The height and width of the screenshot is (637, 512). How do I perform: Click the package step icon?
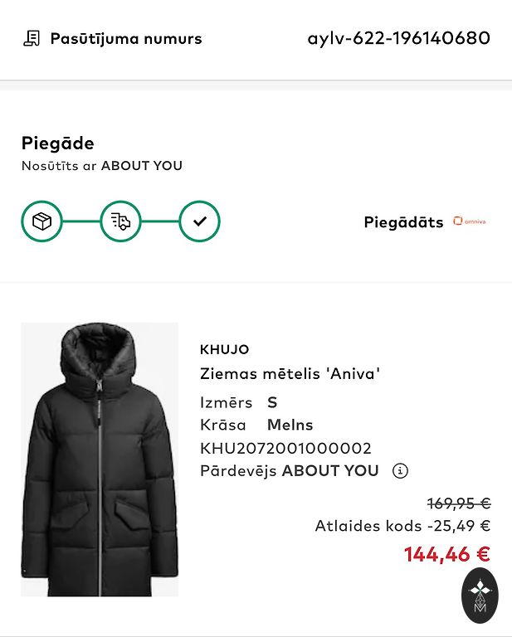coord(41,221)
